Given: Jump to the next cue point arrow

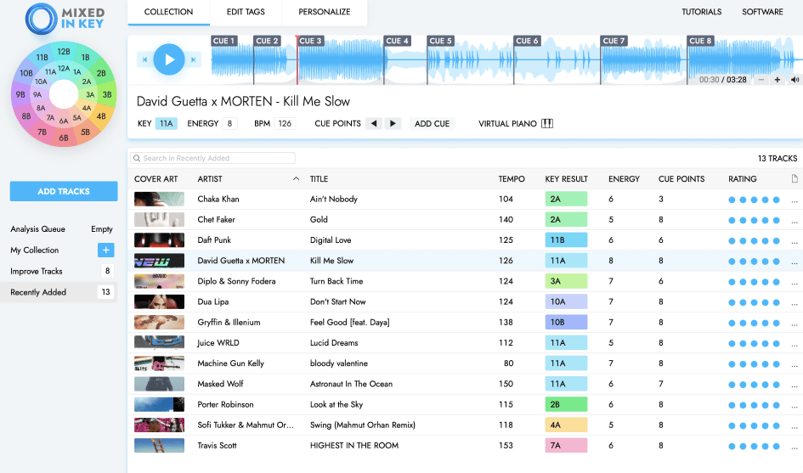Looking at the screenshot, I should pyautogui.click(x=393, y=123).
